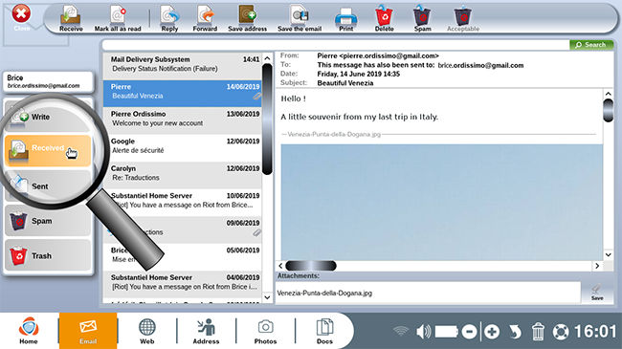
Task: Click the message list down arrow
Action: 267,297
